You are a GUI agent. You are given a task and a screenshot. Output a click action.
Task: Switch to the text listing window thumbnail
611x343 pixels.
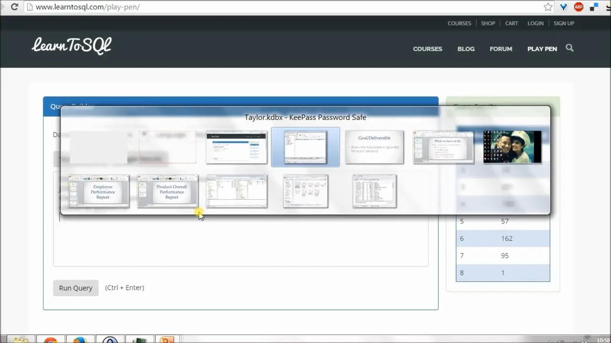374,191
